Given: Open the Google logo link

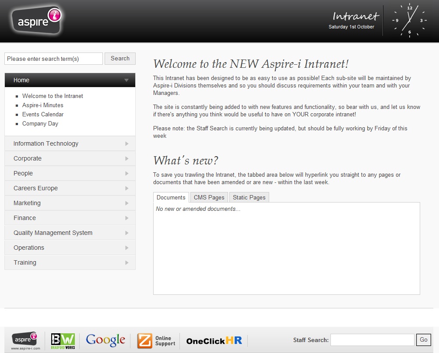Looking at the screenshot, I should tap(105, 340).
